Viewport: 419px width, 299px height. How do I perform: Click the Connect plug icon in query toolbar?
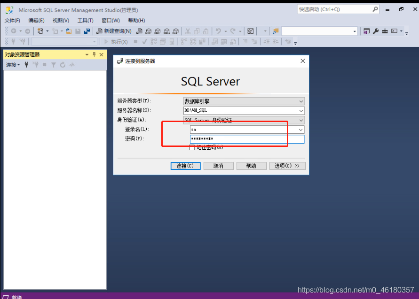point(13,42)
